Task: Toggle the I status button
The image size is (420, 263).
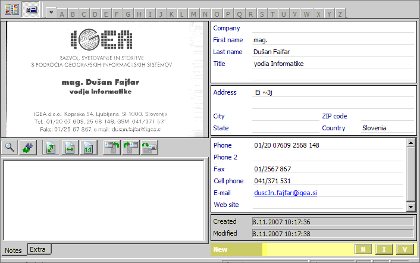Action: [384, 249]
